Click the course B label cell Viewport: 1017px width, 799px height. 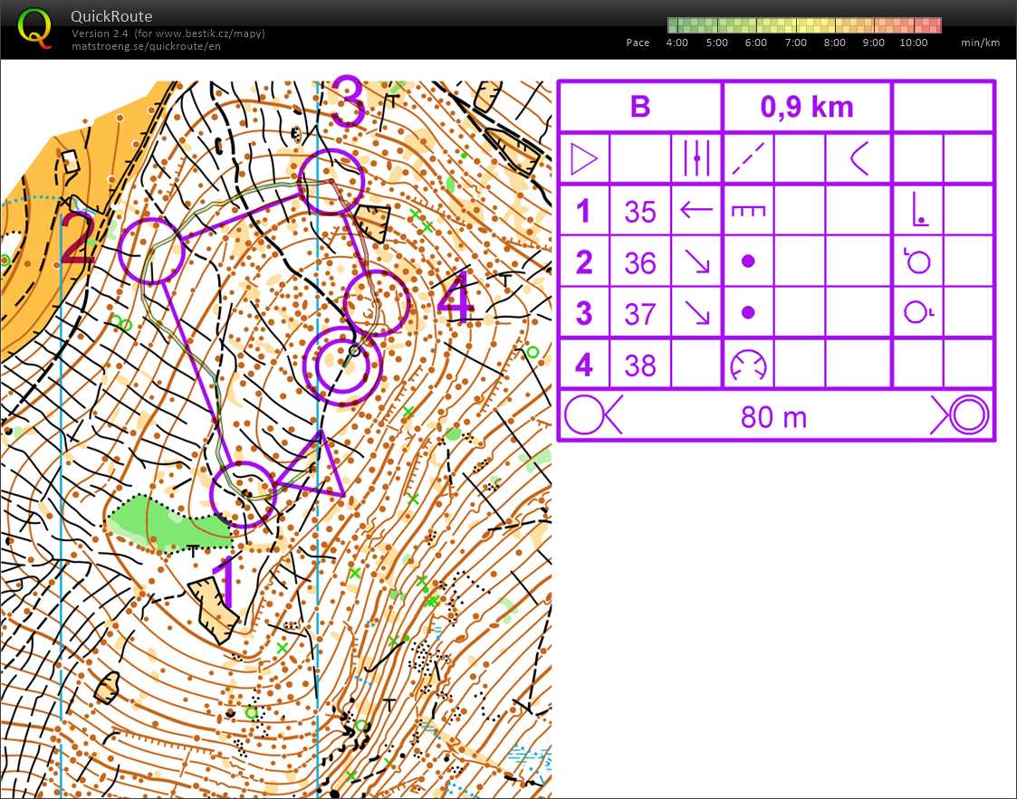pos(639,107)
